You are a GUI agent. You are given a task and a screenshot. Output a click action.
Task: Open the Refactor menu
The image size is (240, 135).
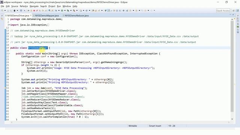[x=24, y=6]
